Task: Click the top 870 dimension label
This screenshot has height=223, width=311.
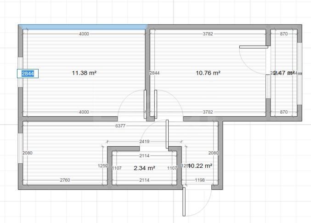Action: (x=283, y=34)
